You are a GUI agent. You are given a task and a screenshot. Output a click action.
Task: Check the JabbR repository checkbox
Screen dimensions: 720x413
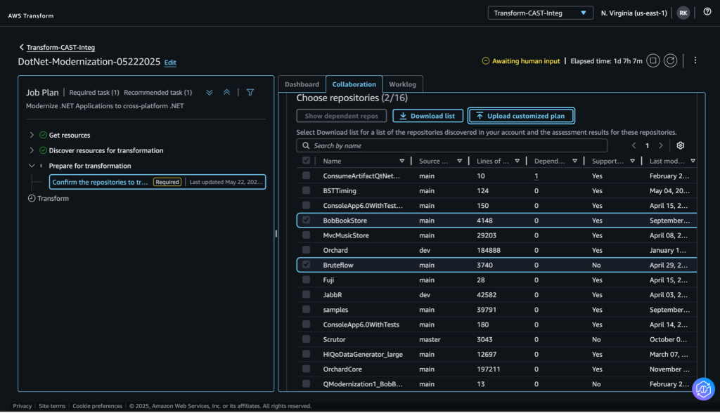307,294
